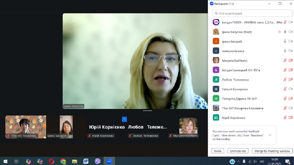Click the microphone icon for Ірина Калугіна (Host)

[x=285, y=32]
